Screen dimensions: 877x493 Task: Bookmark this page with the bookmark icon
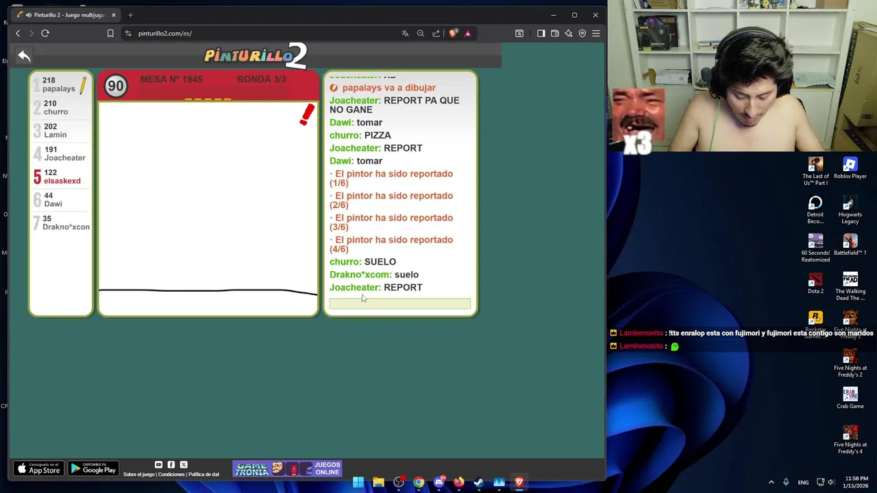point(110,33)
